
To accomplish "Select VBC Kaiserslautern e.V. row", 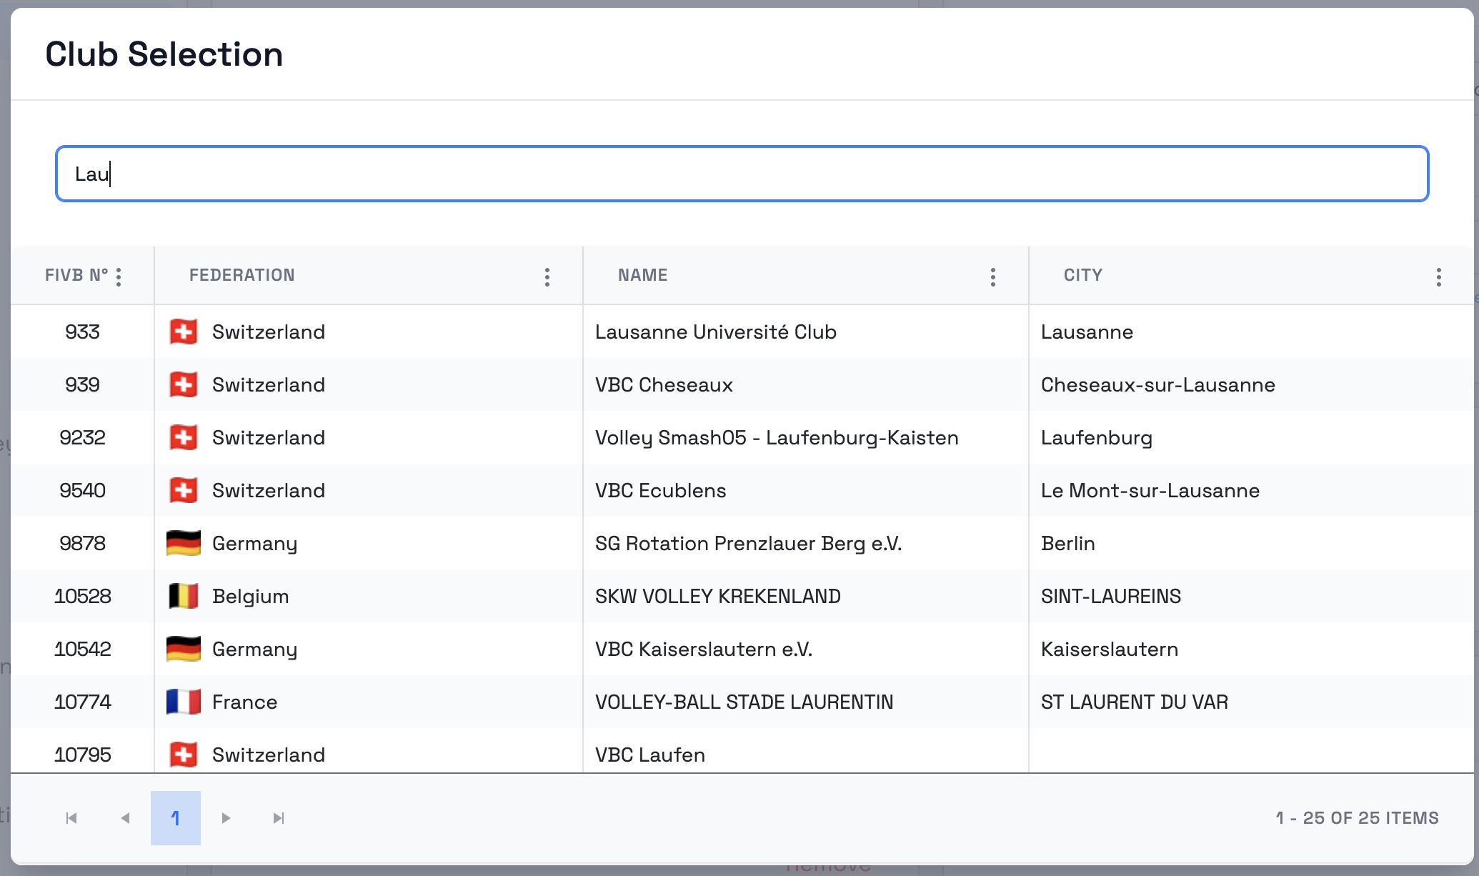I will [703, 649].
